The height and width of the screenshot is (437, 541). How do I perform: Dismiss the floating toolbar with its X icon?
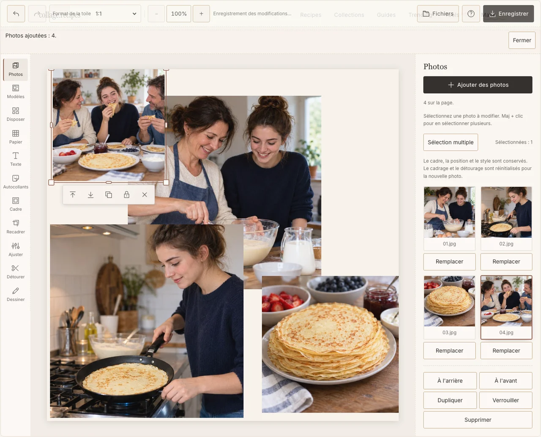pyautogui.click(x=145, y=195)
